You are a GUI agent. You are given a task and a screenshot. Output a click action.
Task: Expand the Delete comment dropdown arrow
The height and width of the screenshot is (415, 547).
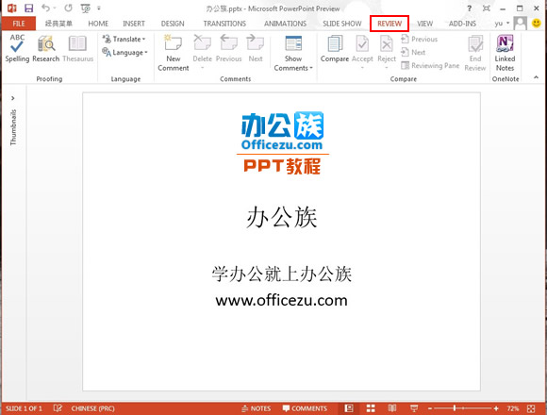coord(203,68)
